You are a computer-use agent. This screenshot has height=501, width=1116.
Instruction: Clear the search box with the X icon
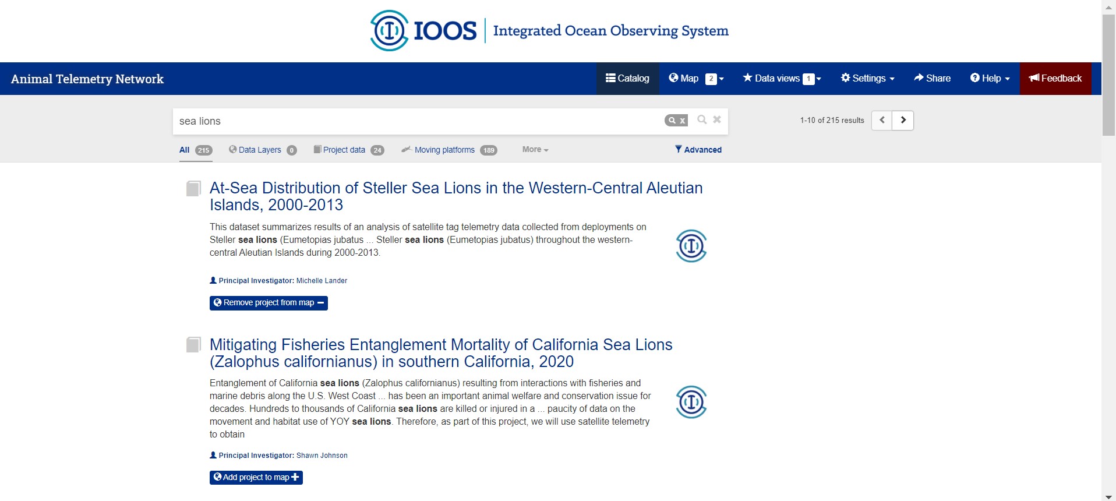point(717,119)
